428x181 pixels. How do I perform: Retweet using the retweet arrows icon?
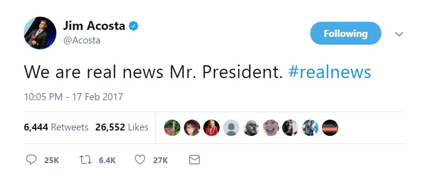coord(84,160)
